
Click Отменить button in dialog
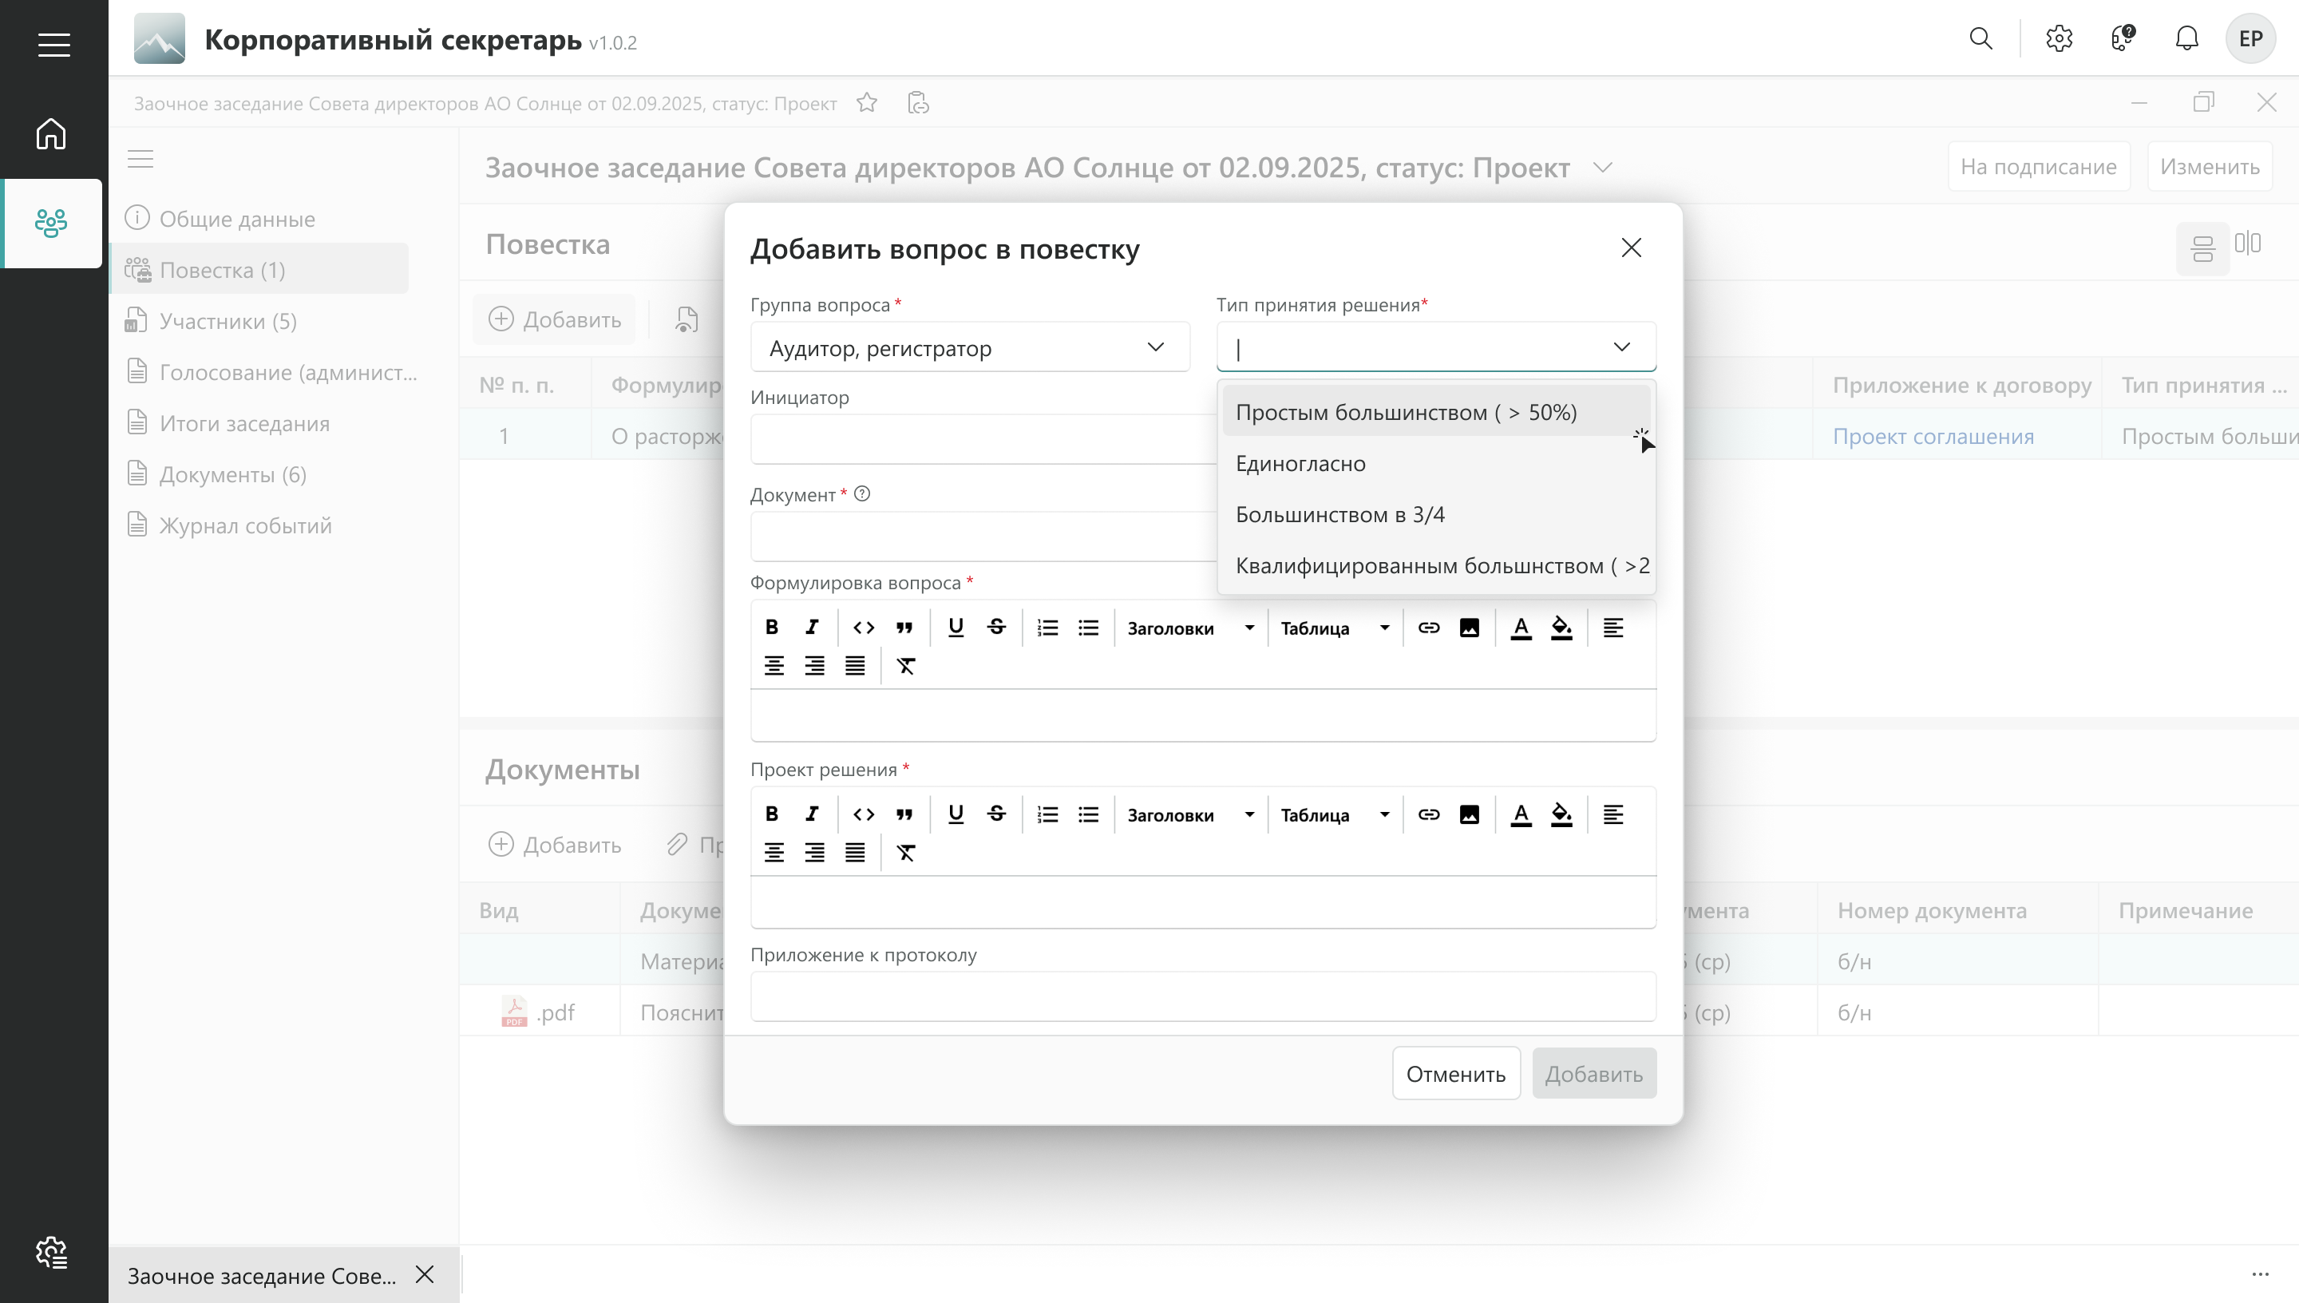[1455, 1074]
